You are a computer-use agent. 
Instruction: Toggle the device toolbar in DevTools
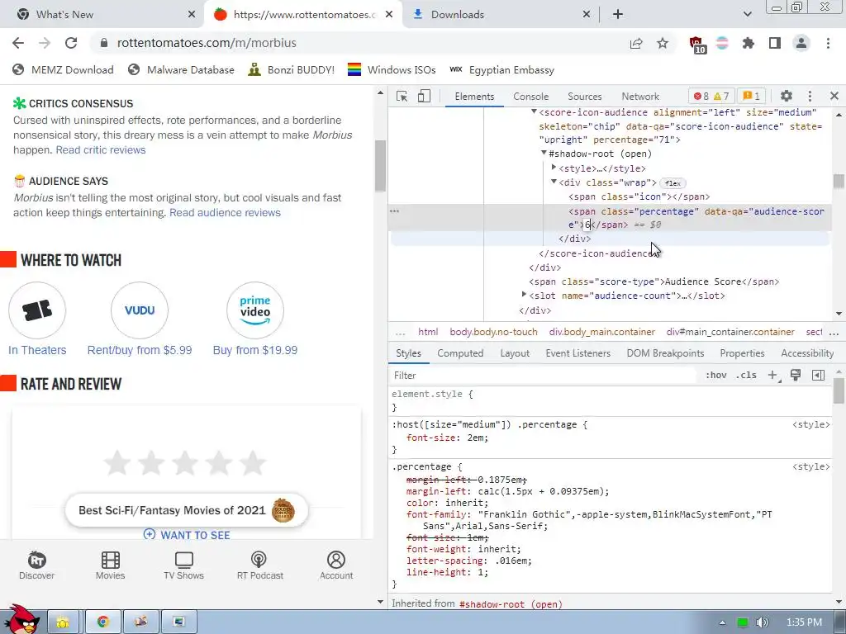point(424,96)
